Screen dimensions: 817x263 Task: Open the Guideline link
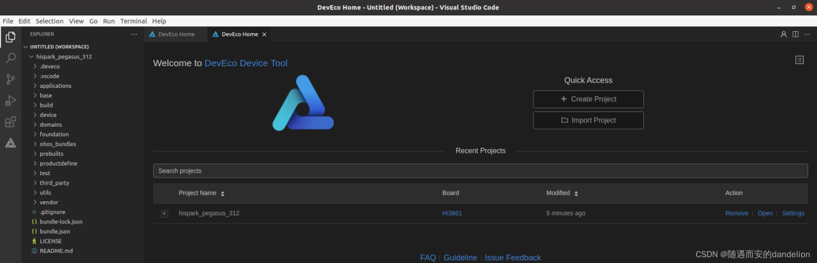(x=460, y=258)
